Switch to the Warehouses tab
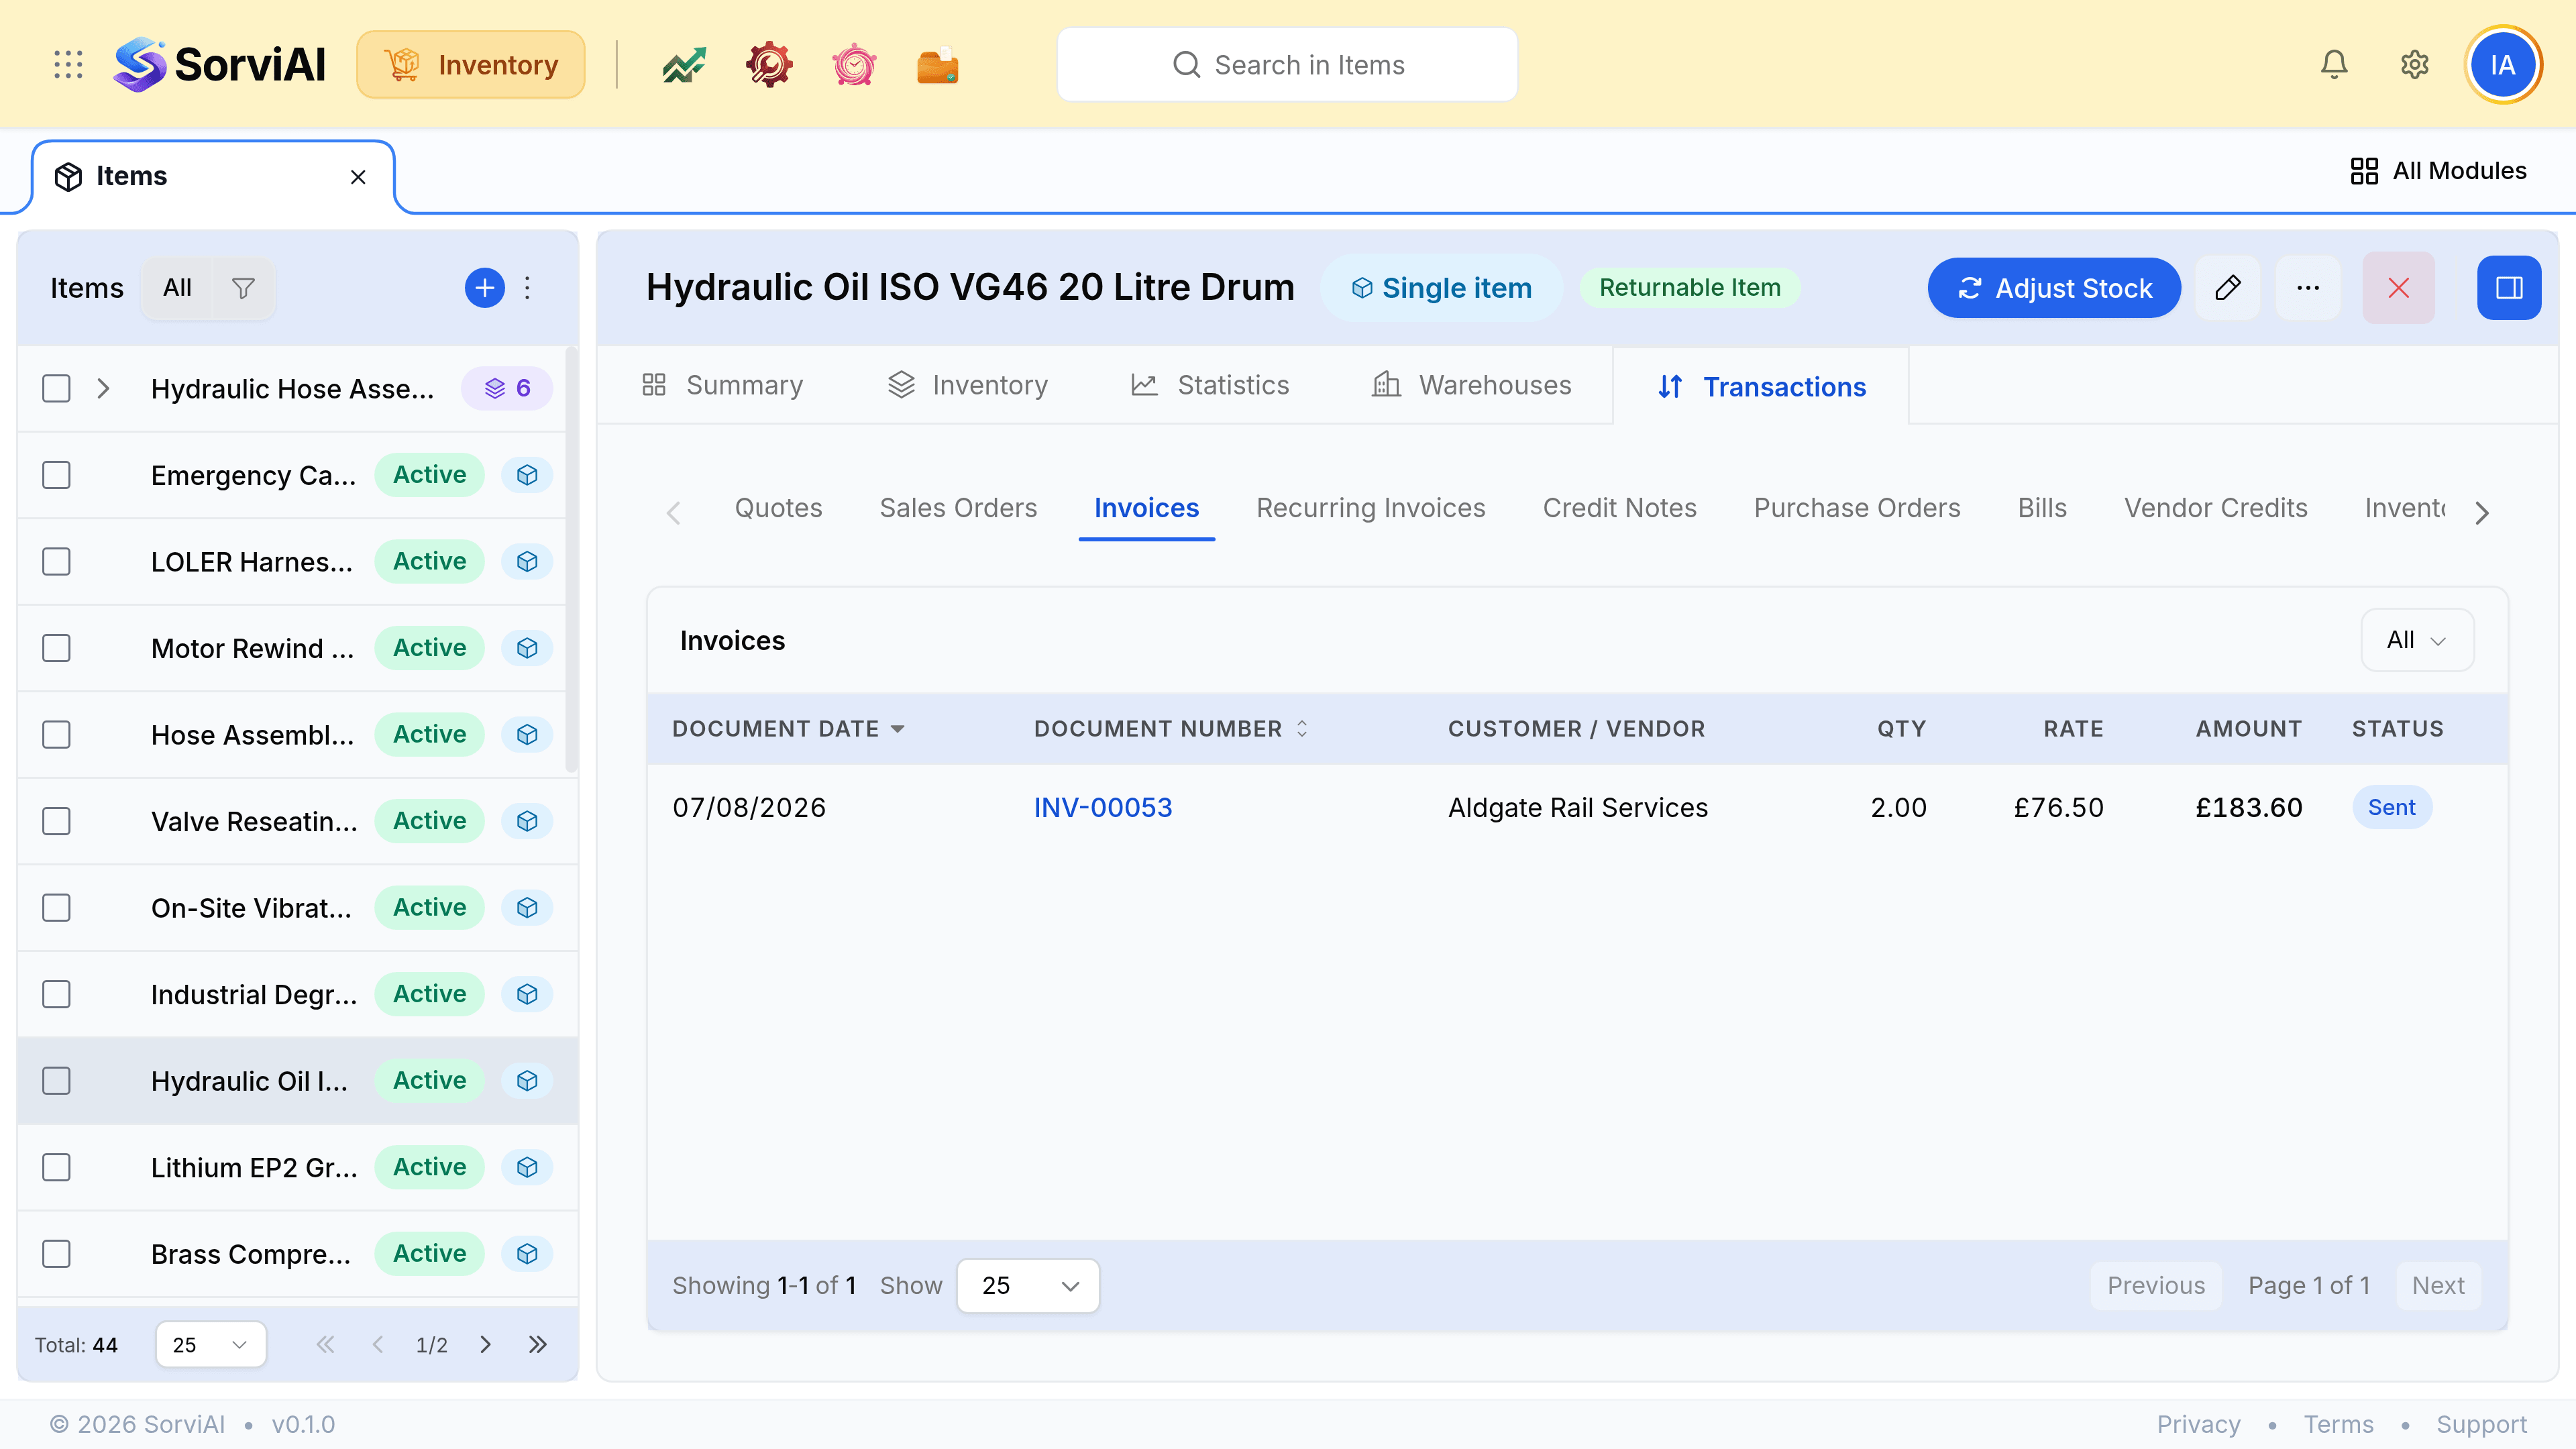This screenshot has height=1449, width=2576. pyautogui.click(x=1472, y=386)
